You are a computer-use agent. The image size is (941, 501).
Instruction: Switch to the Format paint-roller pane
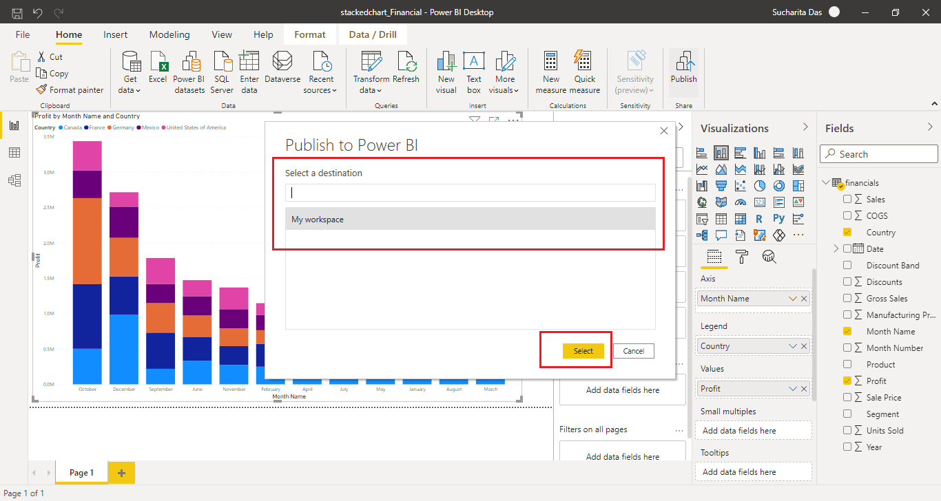click(742, 257)
